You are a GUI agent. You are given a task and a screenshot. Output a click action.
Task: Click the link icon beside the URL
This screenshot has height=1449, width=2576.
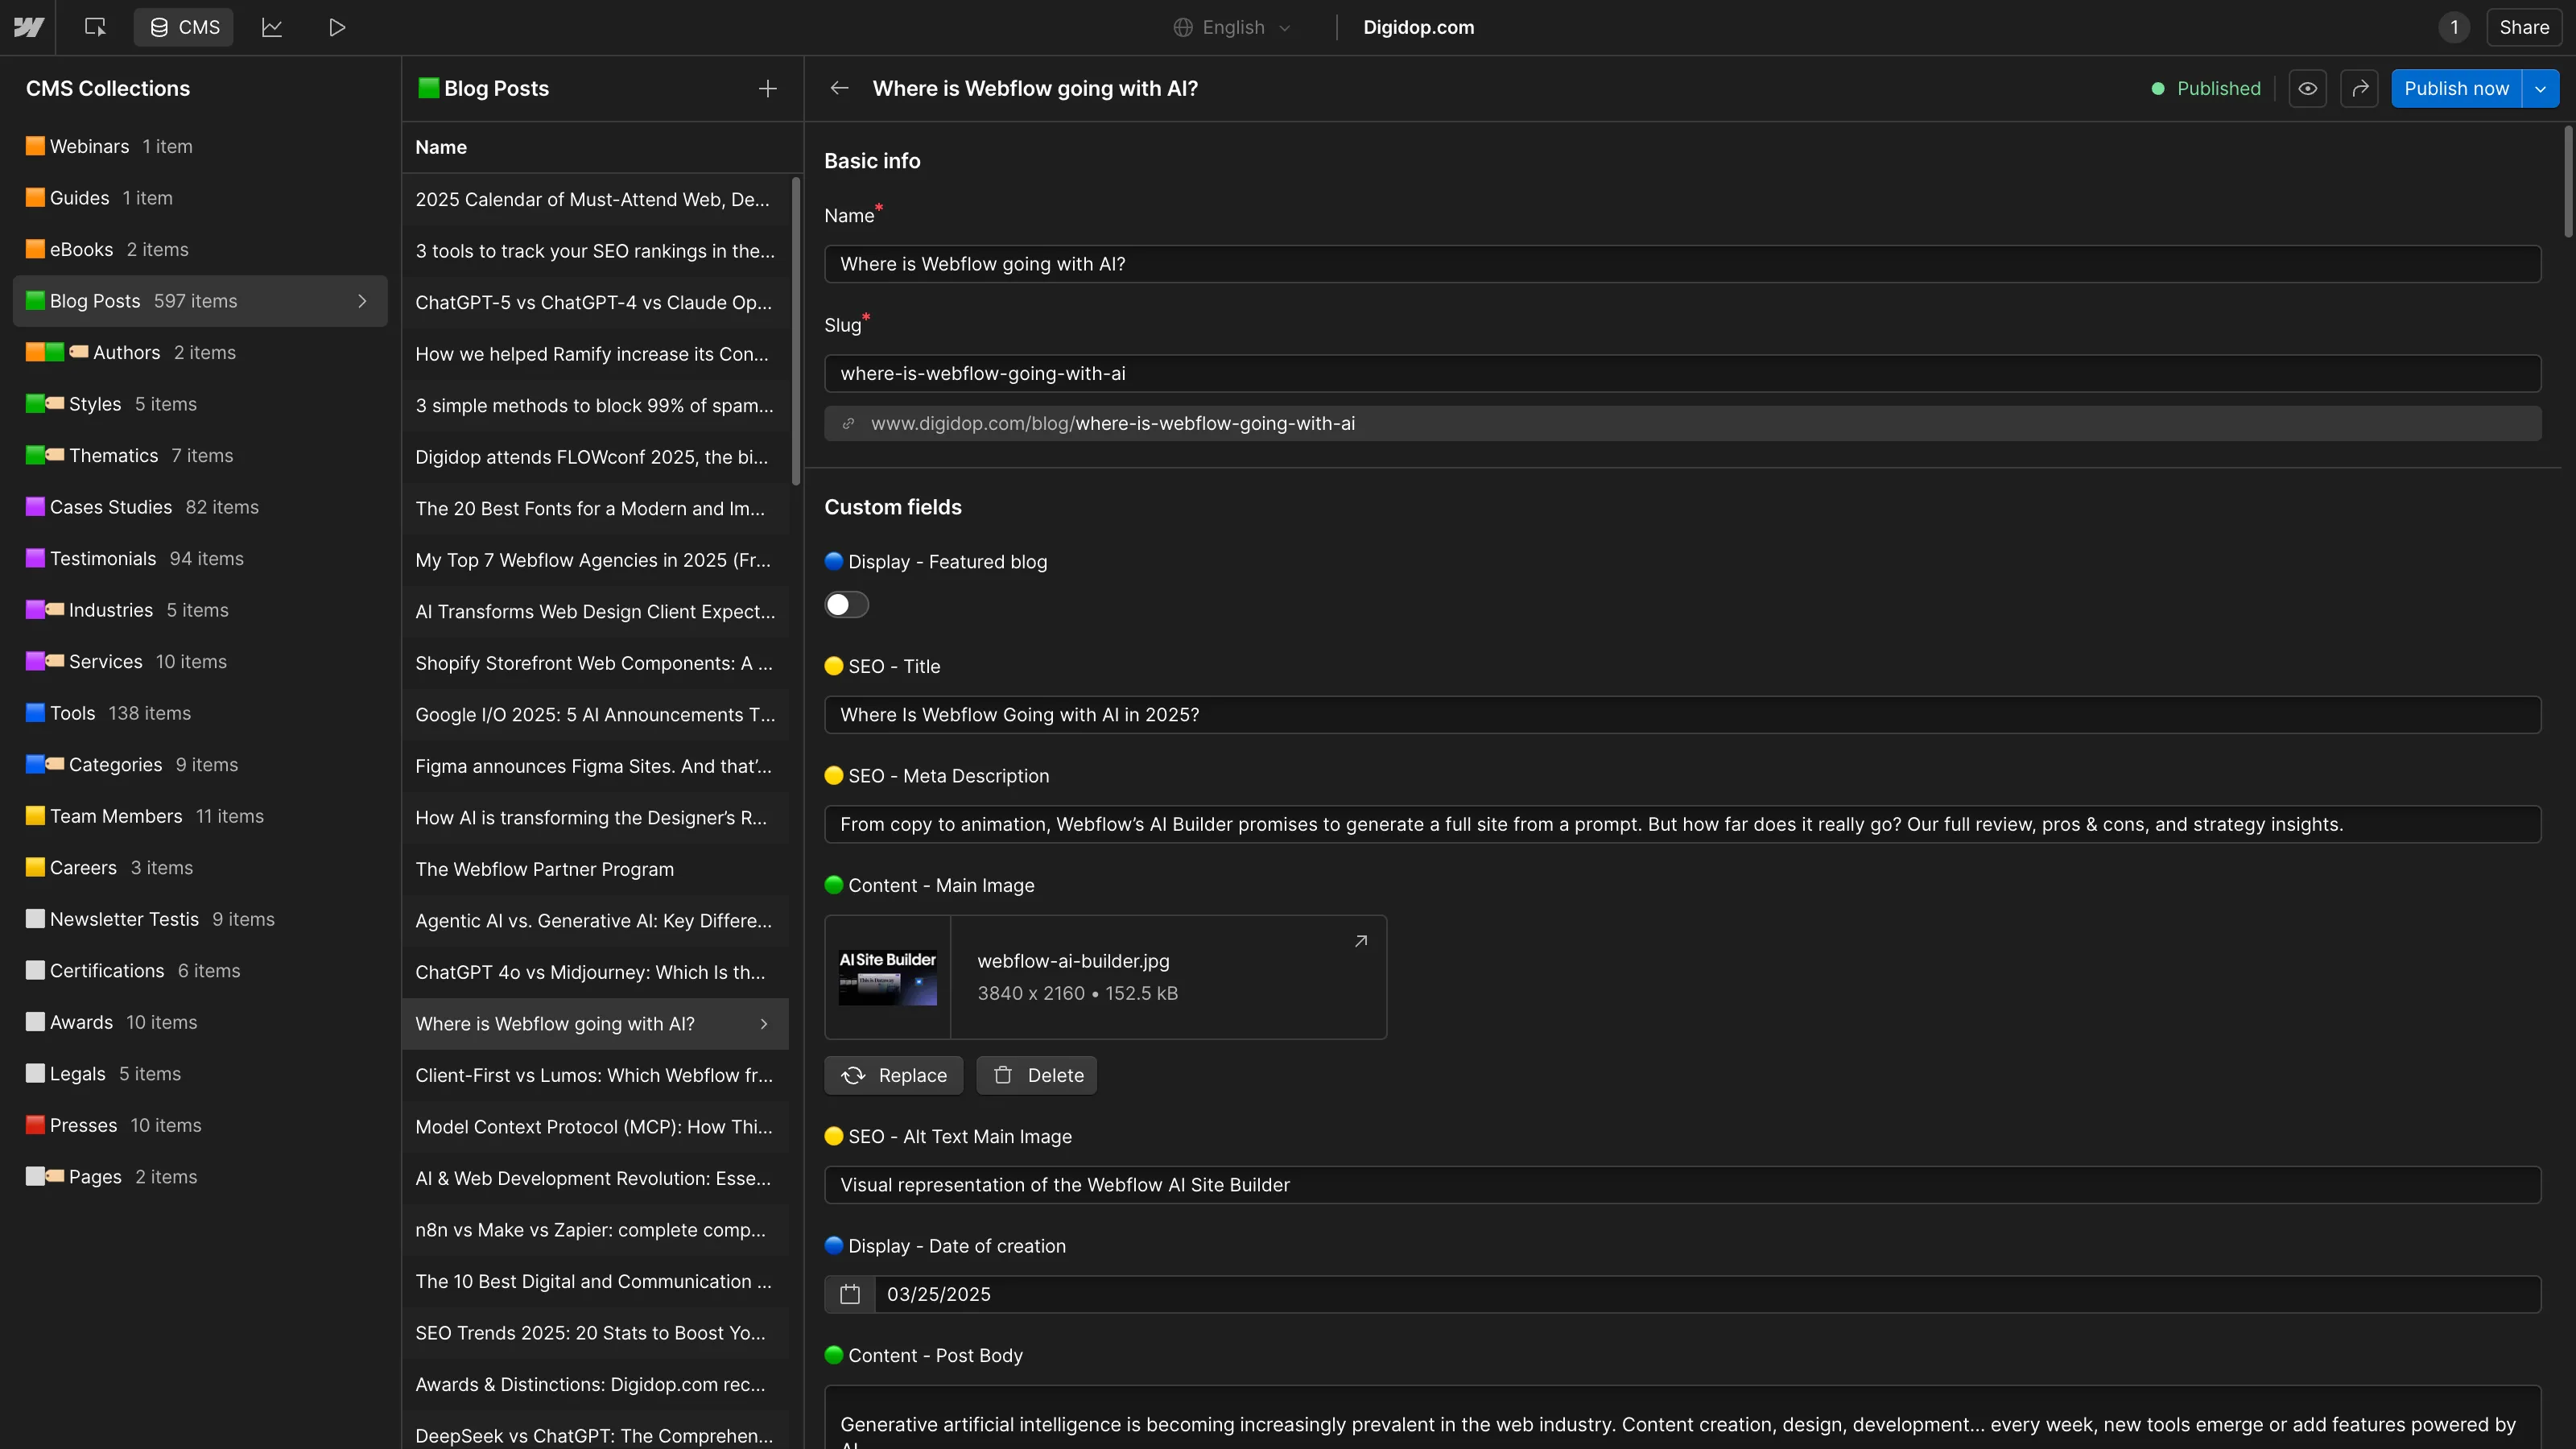tap(848, 423)
